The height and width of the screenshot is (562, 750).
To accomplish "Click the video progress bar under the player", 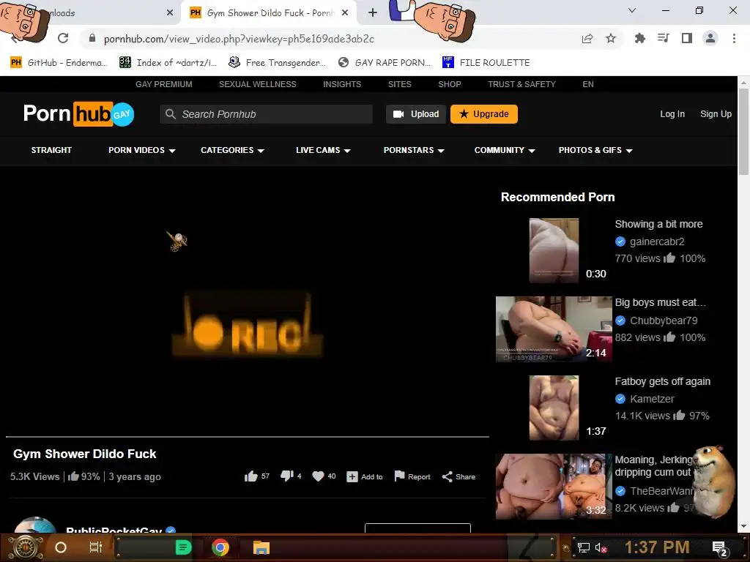I will [x=248, y=437].
